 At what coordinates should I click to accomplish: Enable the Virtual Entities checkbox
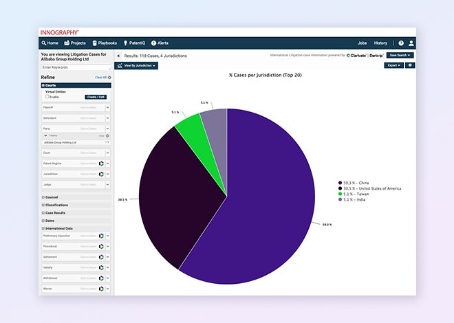47,97
